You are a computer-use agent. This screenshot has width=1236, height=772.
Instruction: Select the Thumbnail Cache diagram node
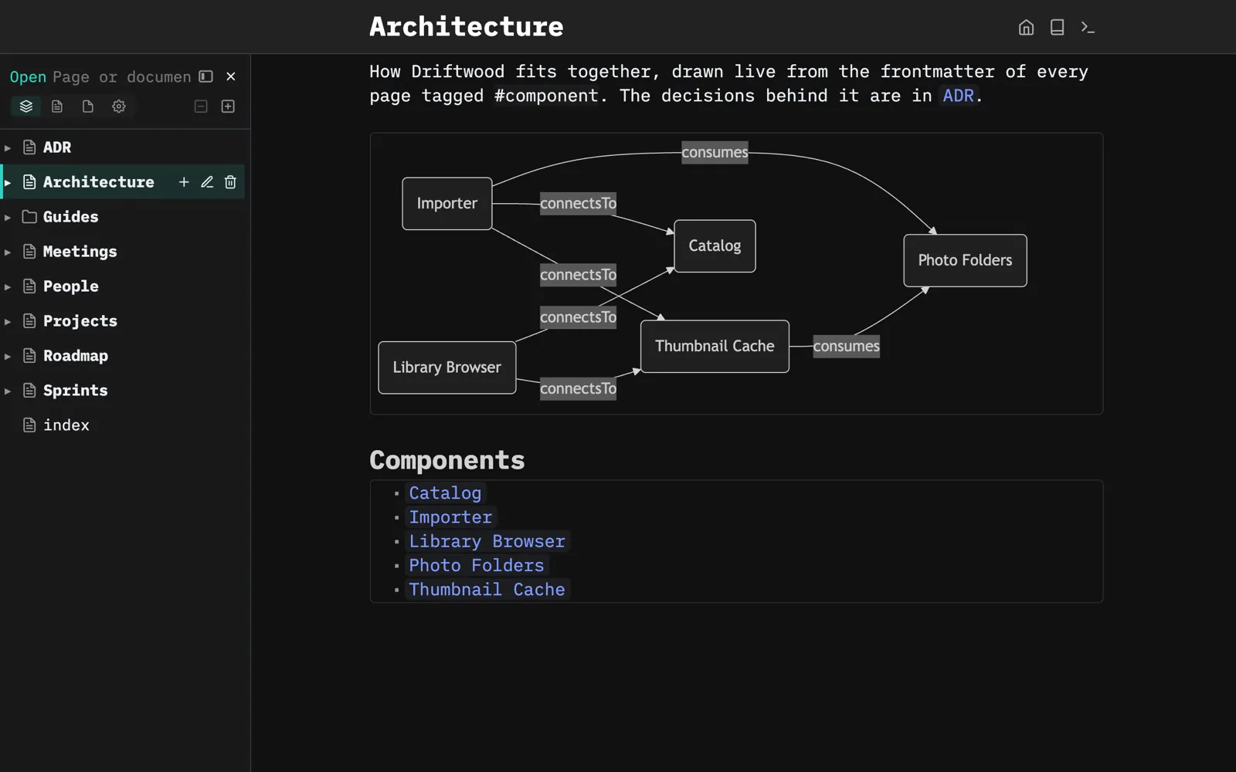pos(715,347)
